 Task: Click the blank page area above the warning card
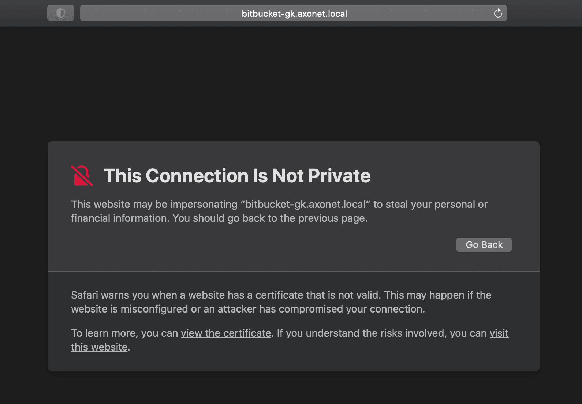point(293,84)
